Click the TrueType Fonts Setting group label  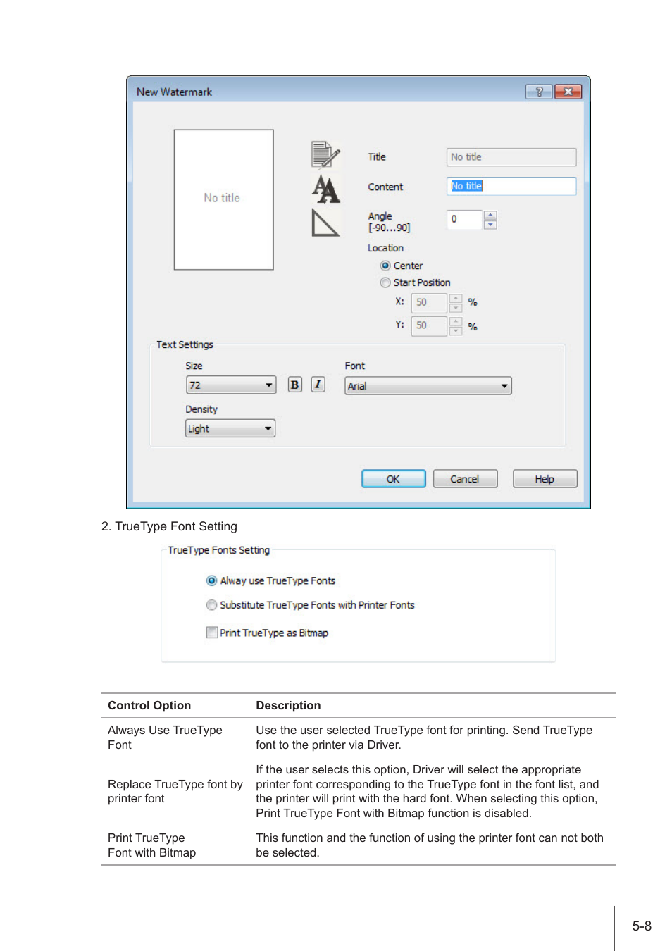[x=219, y=550]
